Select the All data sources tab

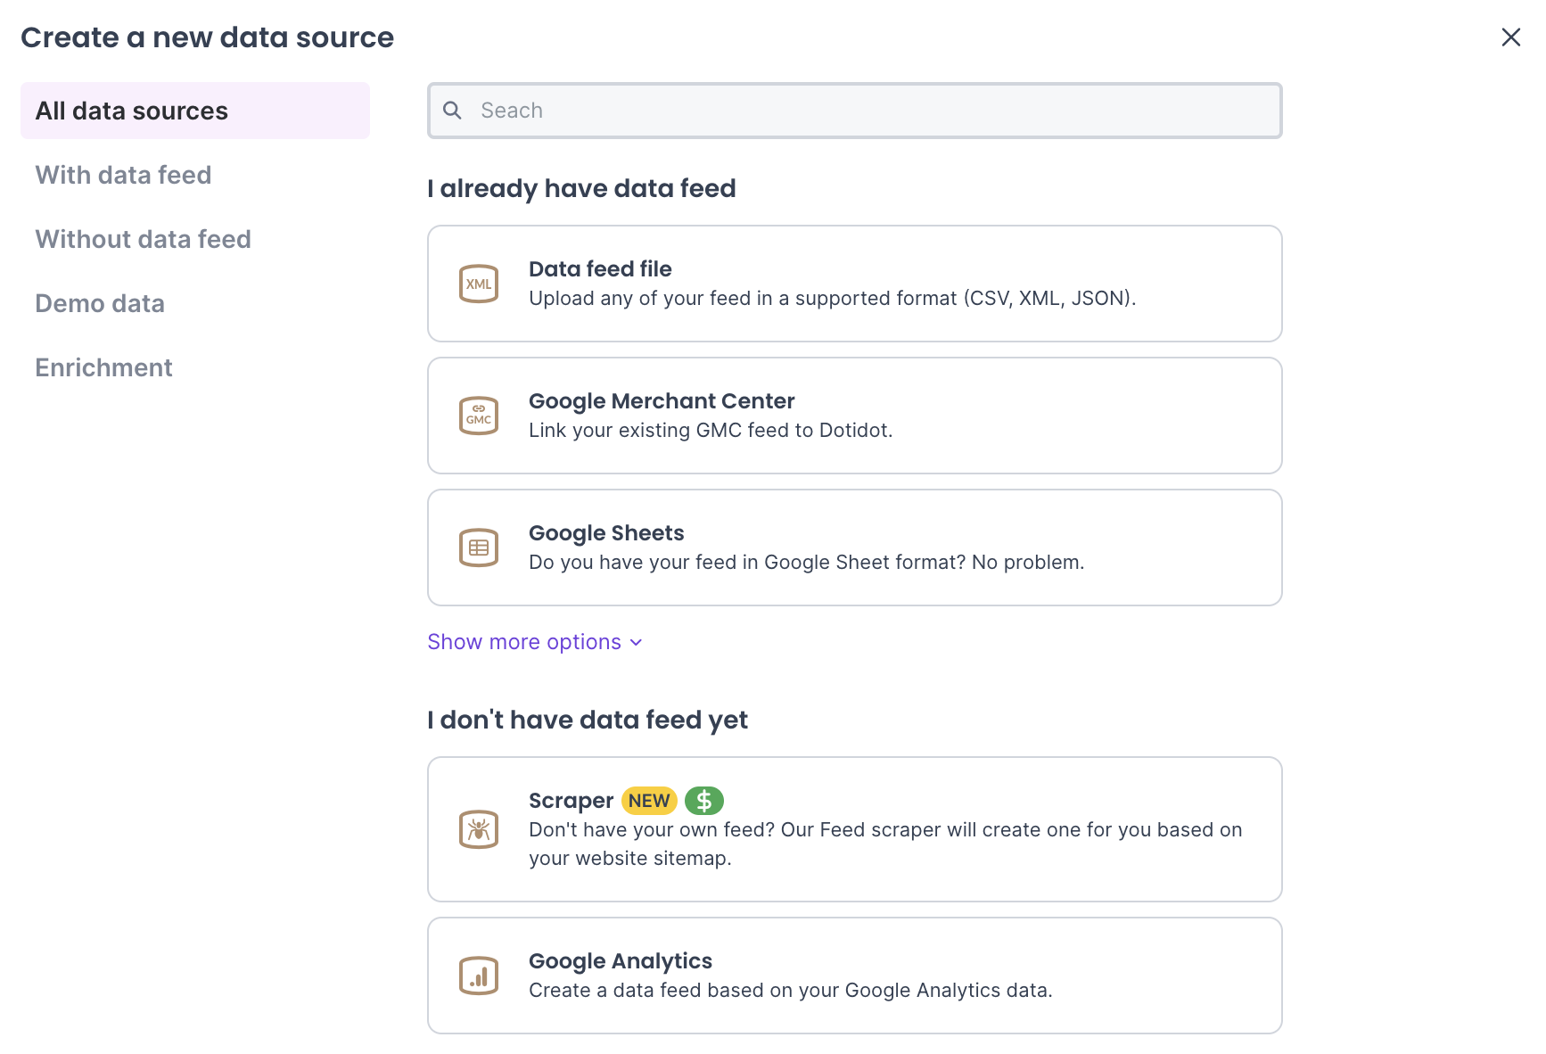195,111
